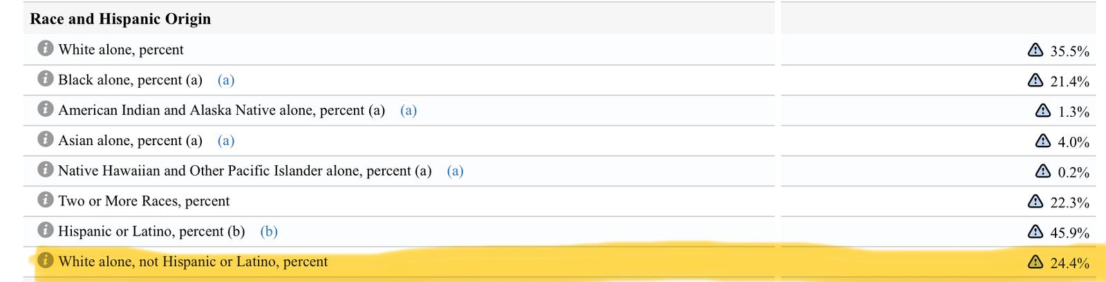The height and width of the screenshot is (282, 1106).
Task: Click info icon for American Indian row
Action: (x=46, y=109)
